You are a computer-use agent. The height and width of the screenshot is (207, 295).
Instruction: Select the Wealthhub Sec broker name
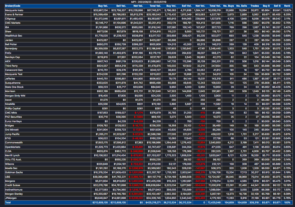[13, 36]
